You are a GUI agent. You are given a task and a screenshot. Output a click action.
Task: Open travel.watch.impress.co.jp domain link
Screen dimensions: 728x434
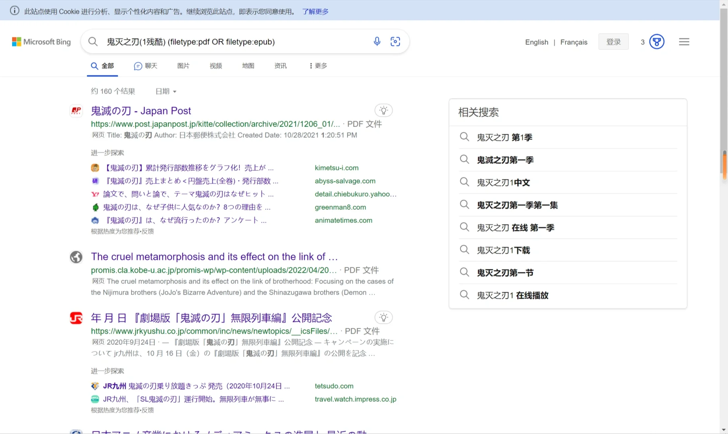click(356, 399)
